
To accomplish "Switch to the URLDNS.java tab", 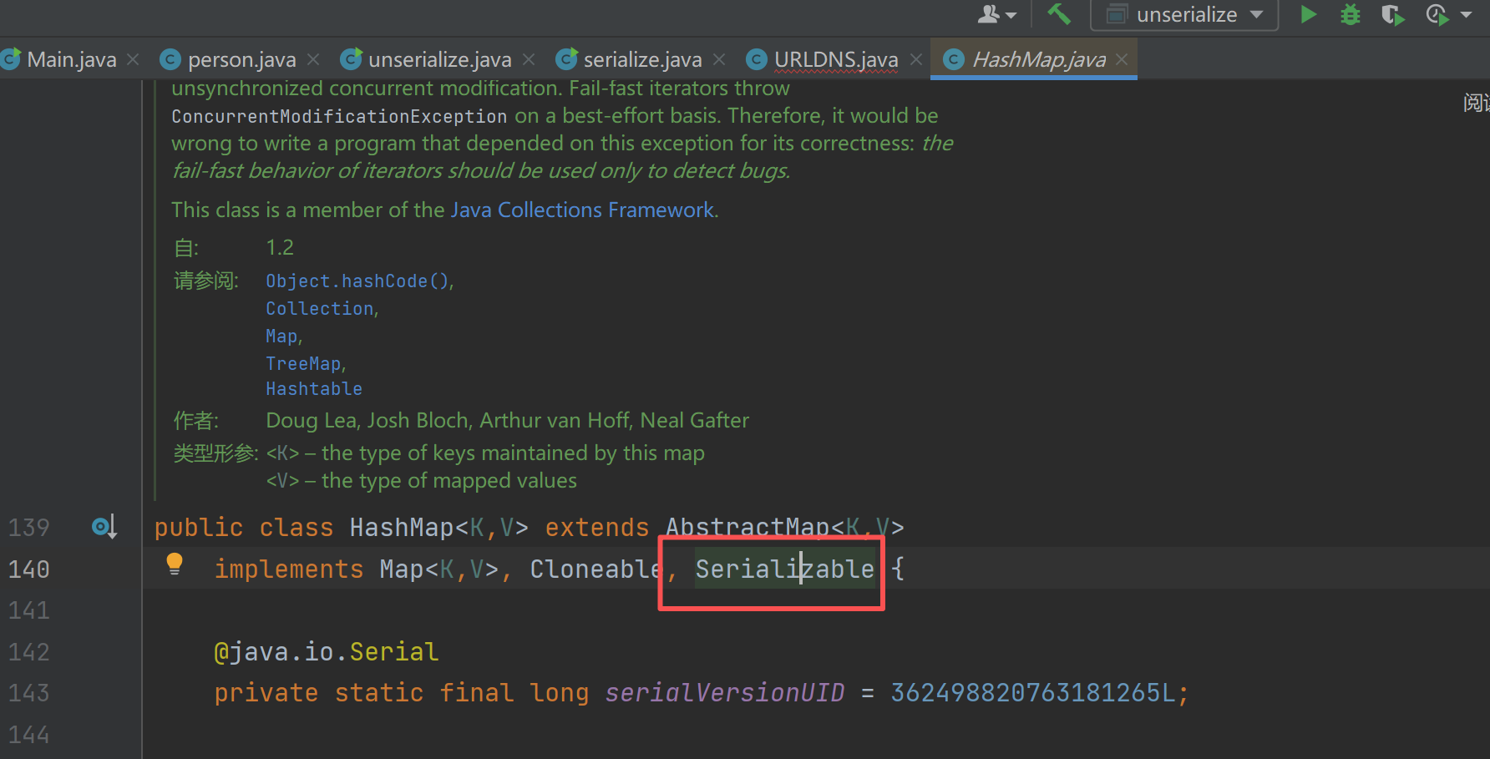I will tap(835, 59).
